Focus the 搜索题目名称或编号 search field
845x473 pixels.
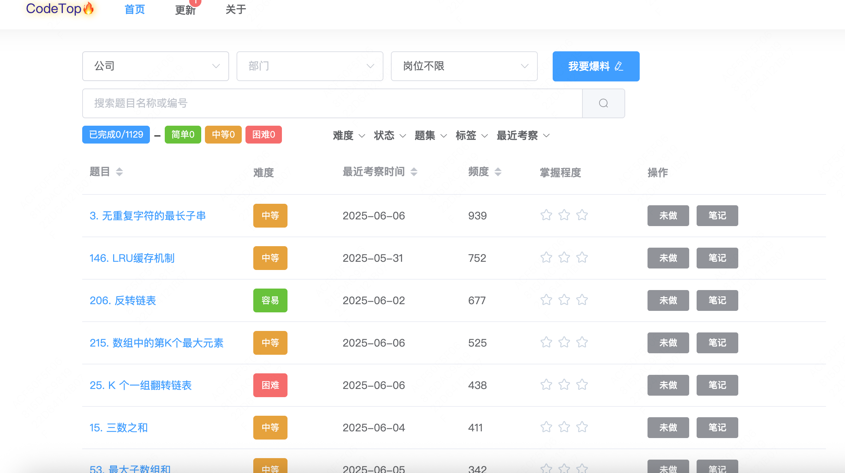[332, 103]
